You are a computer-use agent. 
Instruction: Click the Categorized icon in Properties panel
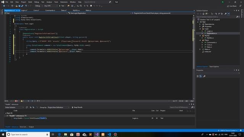197,76
